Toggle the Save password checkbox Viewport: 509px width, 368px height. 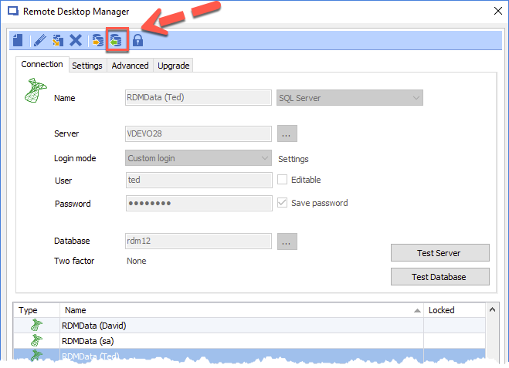(x=283, y=203)
